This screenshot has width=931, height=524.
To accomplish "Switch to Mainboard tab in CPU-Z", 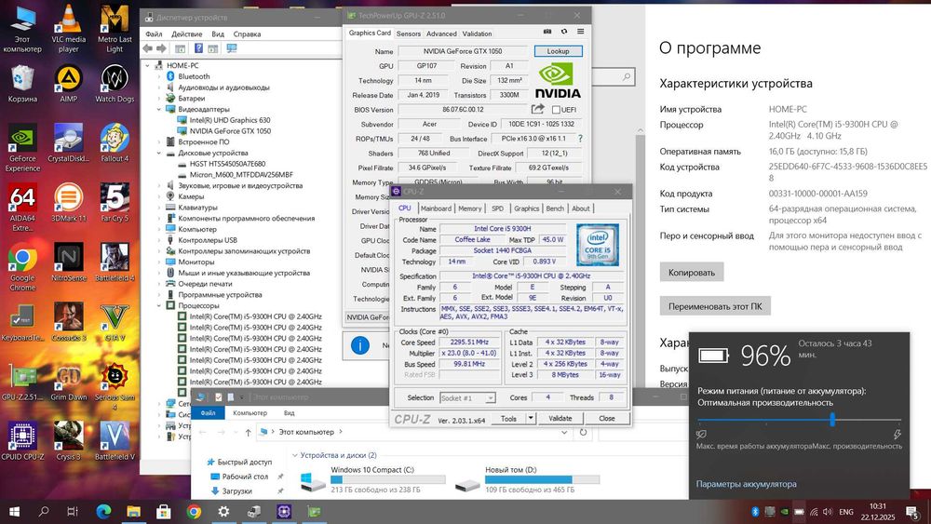I will [x=436, y=208].
